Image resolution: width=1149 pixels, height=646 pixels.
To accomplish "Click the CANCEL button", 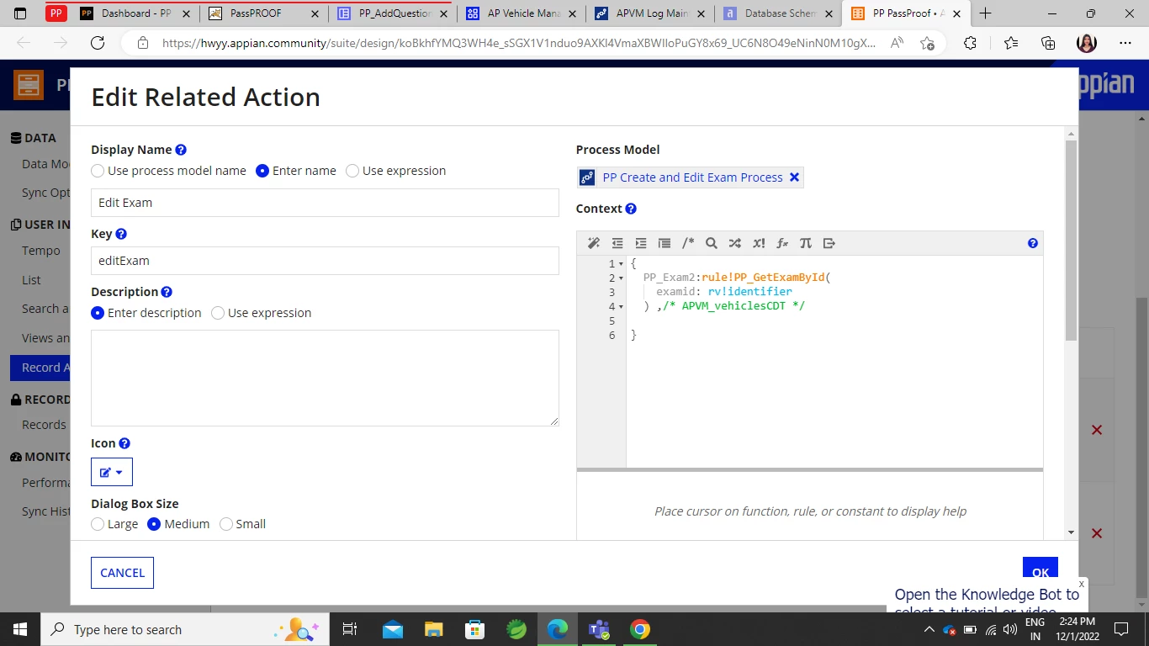I will pos(122,573).
